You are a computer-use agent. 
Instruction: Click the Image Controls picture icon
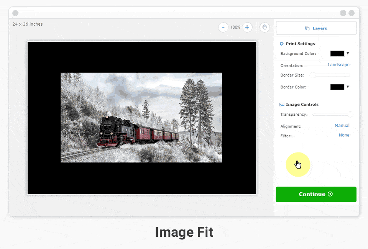[281, 104]
